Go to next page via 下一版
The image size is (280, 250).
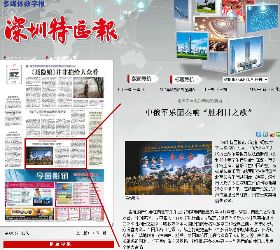(x=100, y=233)
